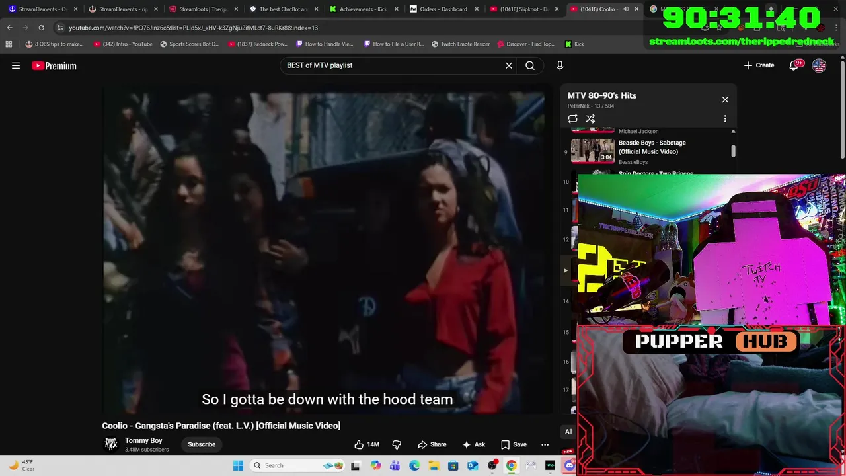Open Microsoft Teams from taskbar
The height and width of the screenshot is (476, 846).
pos(395,465)
